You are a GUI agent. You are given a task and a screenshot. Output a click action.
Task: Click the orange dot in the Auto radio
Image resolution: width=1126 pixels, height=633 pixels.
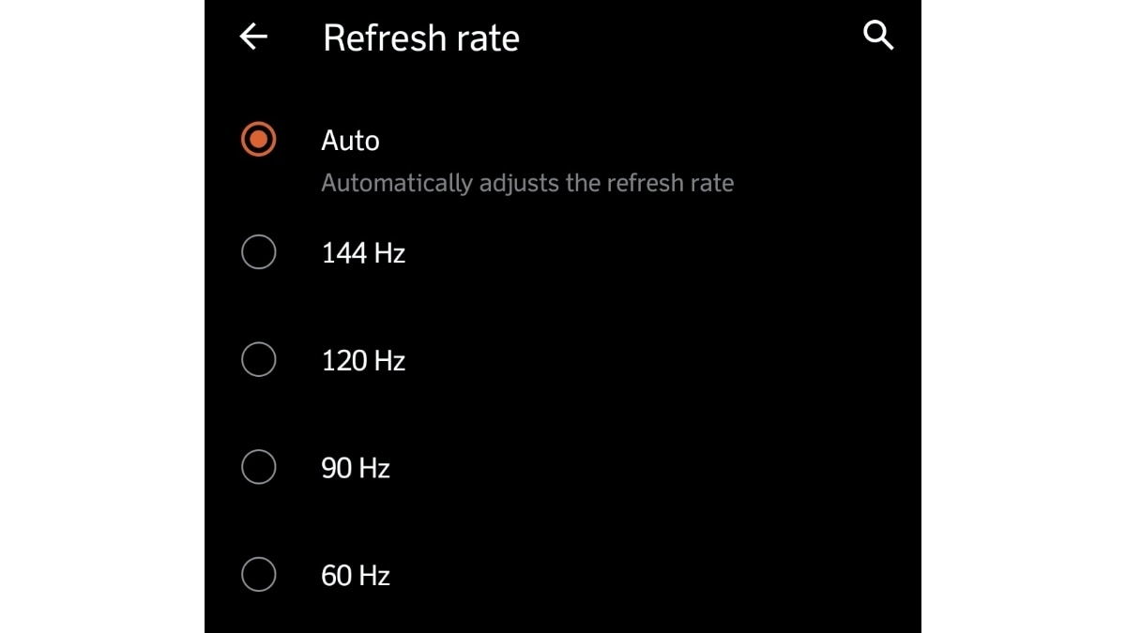258,140
